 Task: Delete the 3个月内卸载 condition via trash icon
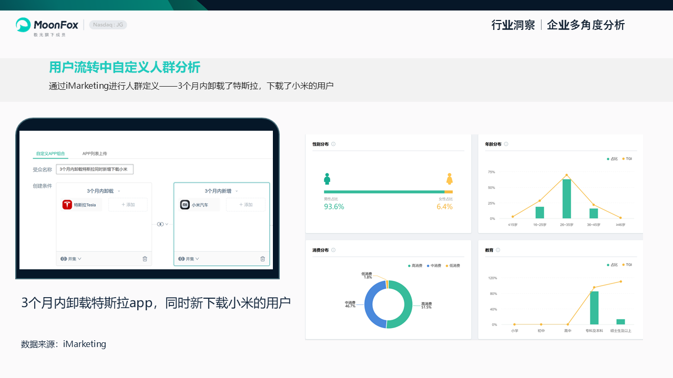pos(145,259)
